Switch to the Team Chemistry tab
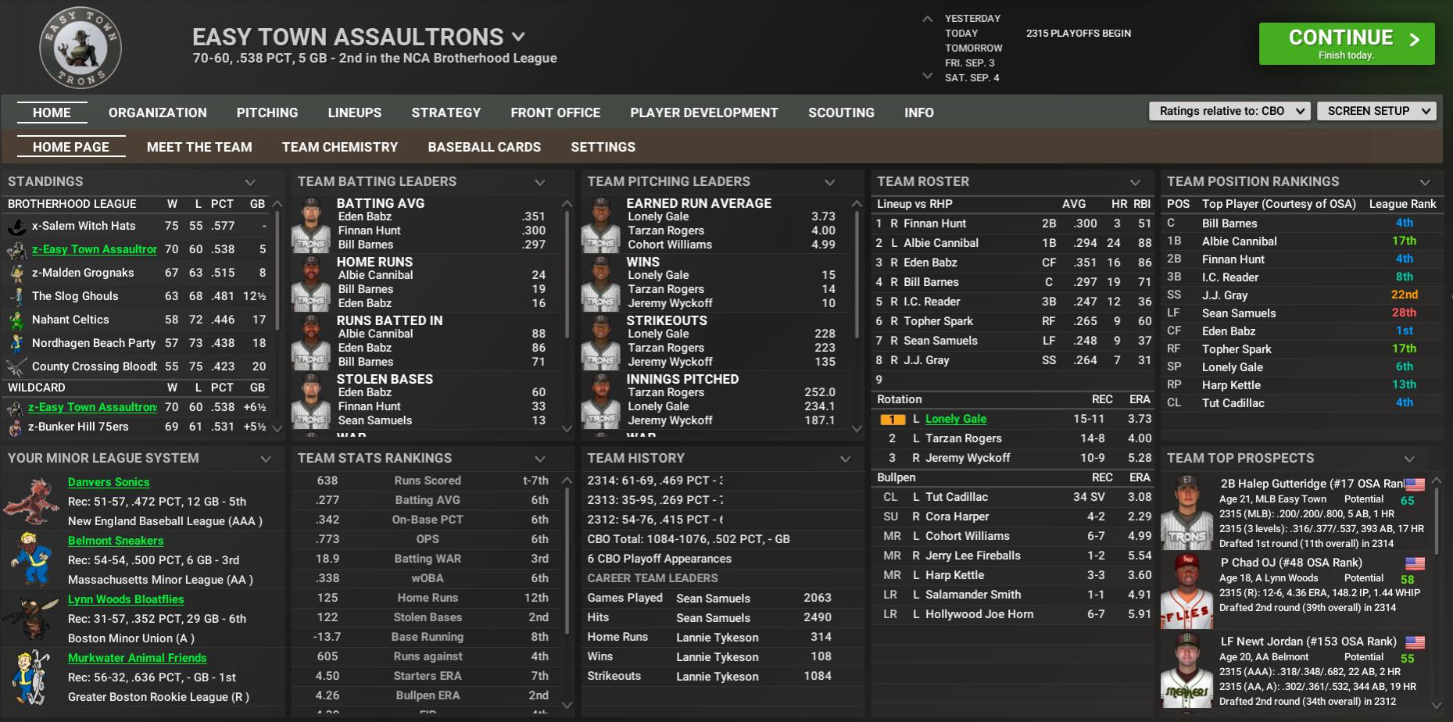The image size is (1453, 722). [x=339, y=147]
